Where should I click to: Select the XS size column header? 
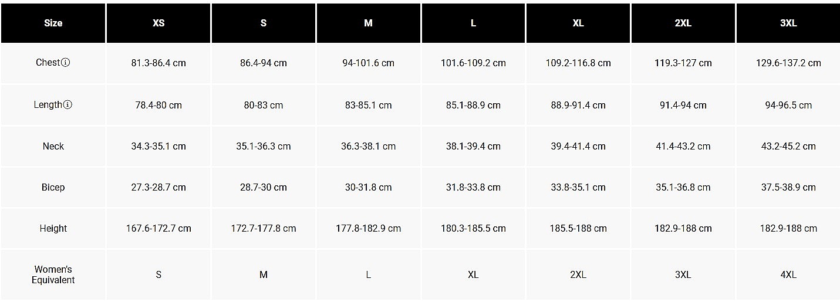[158, 23]
